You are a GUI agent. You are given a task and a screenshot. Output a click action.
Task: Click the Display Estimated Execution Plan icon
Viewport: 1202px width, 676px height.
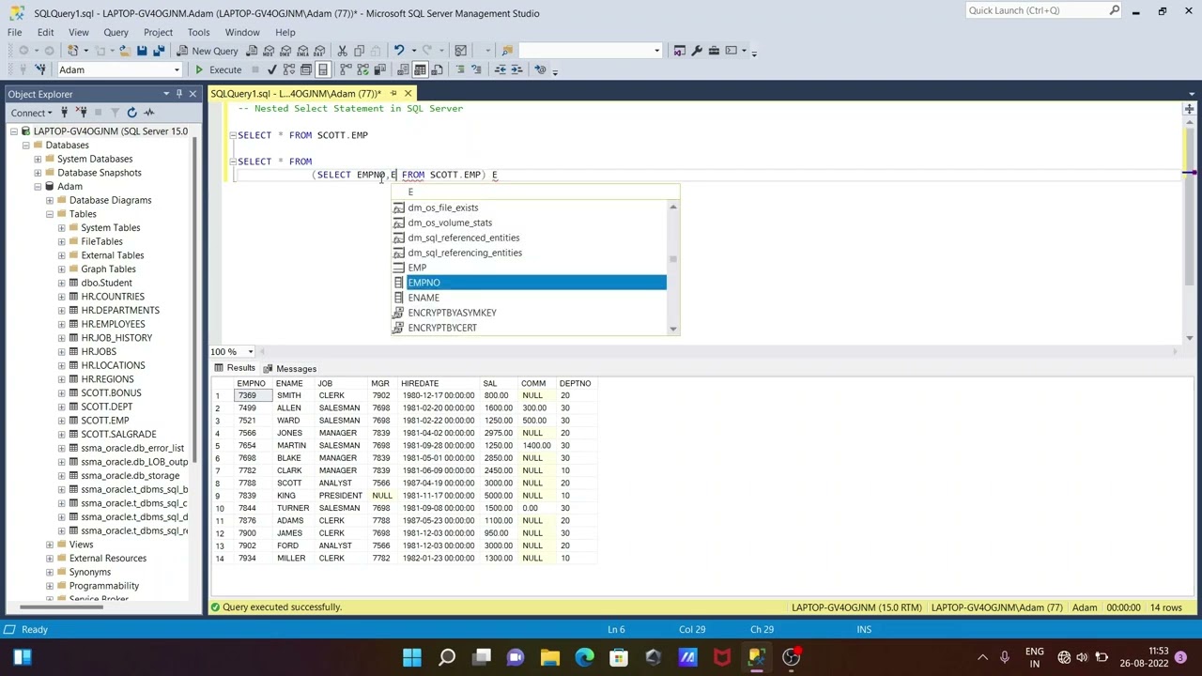[289, 69]
